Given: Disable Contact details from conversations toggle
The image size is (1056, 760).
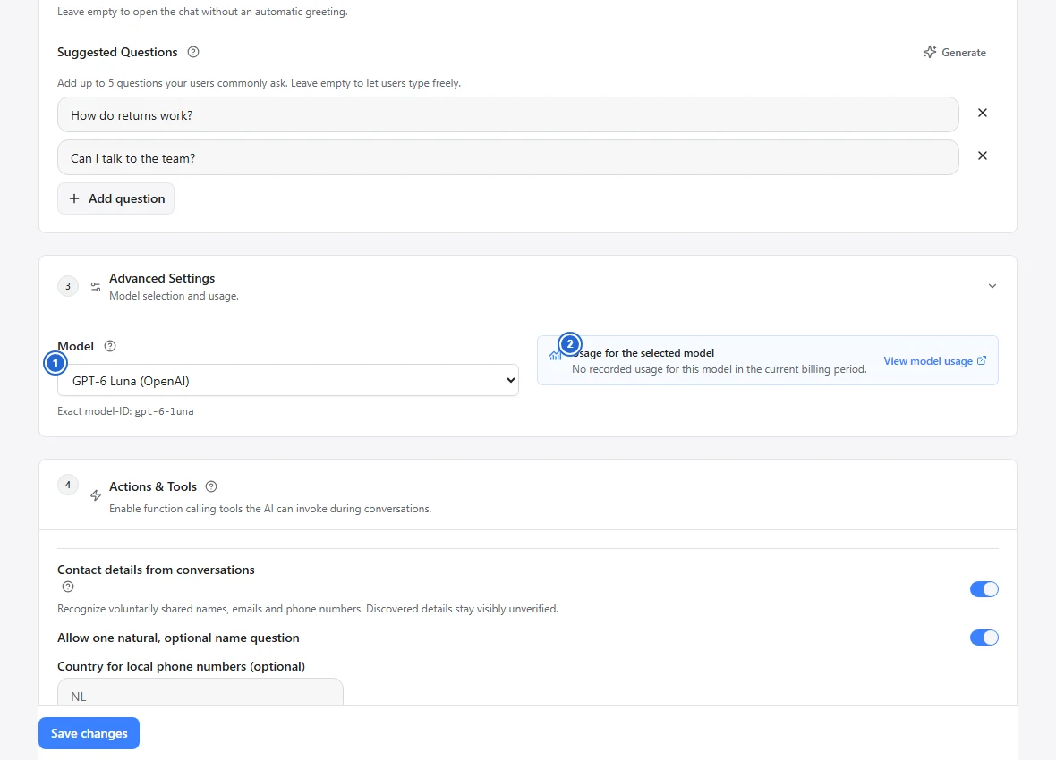Looking at the screenshot, I should click(984, 589).
